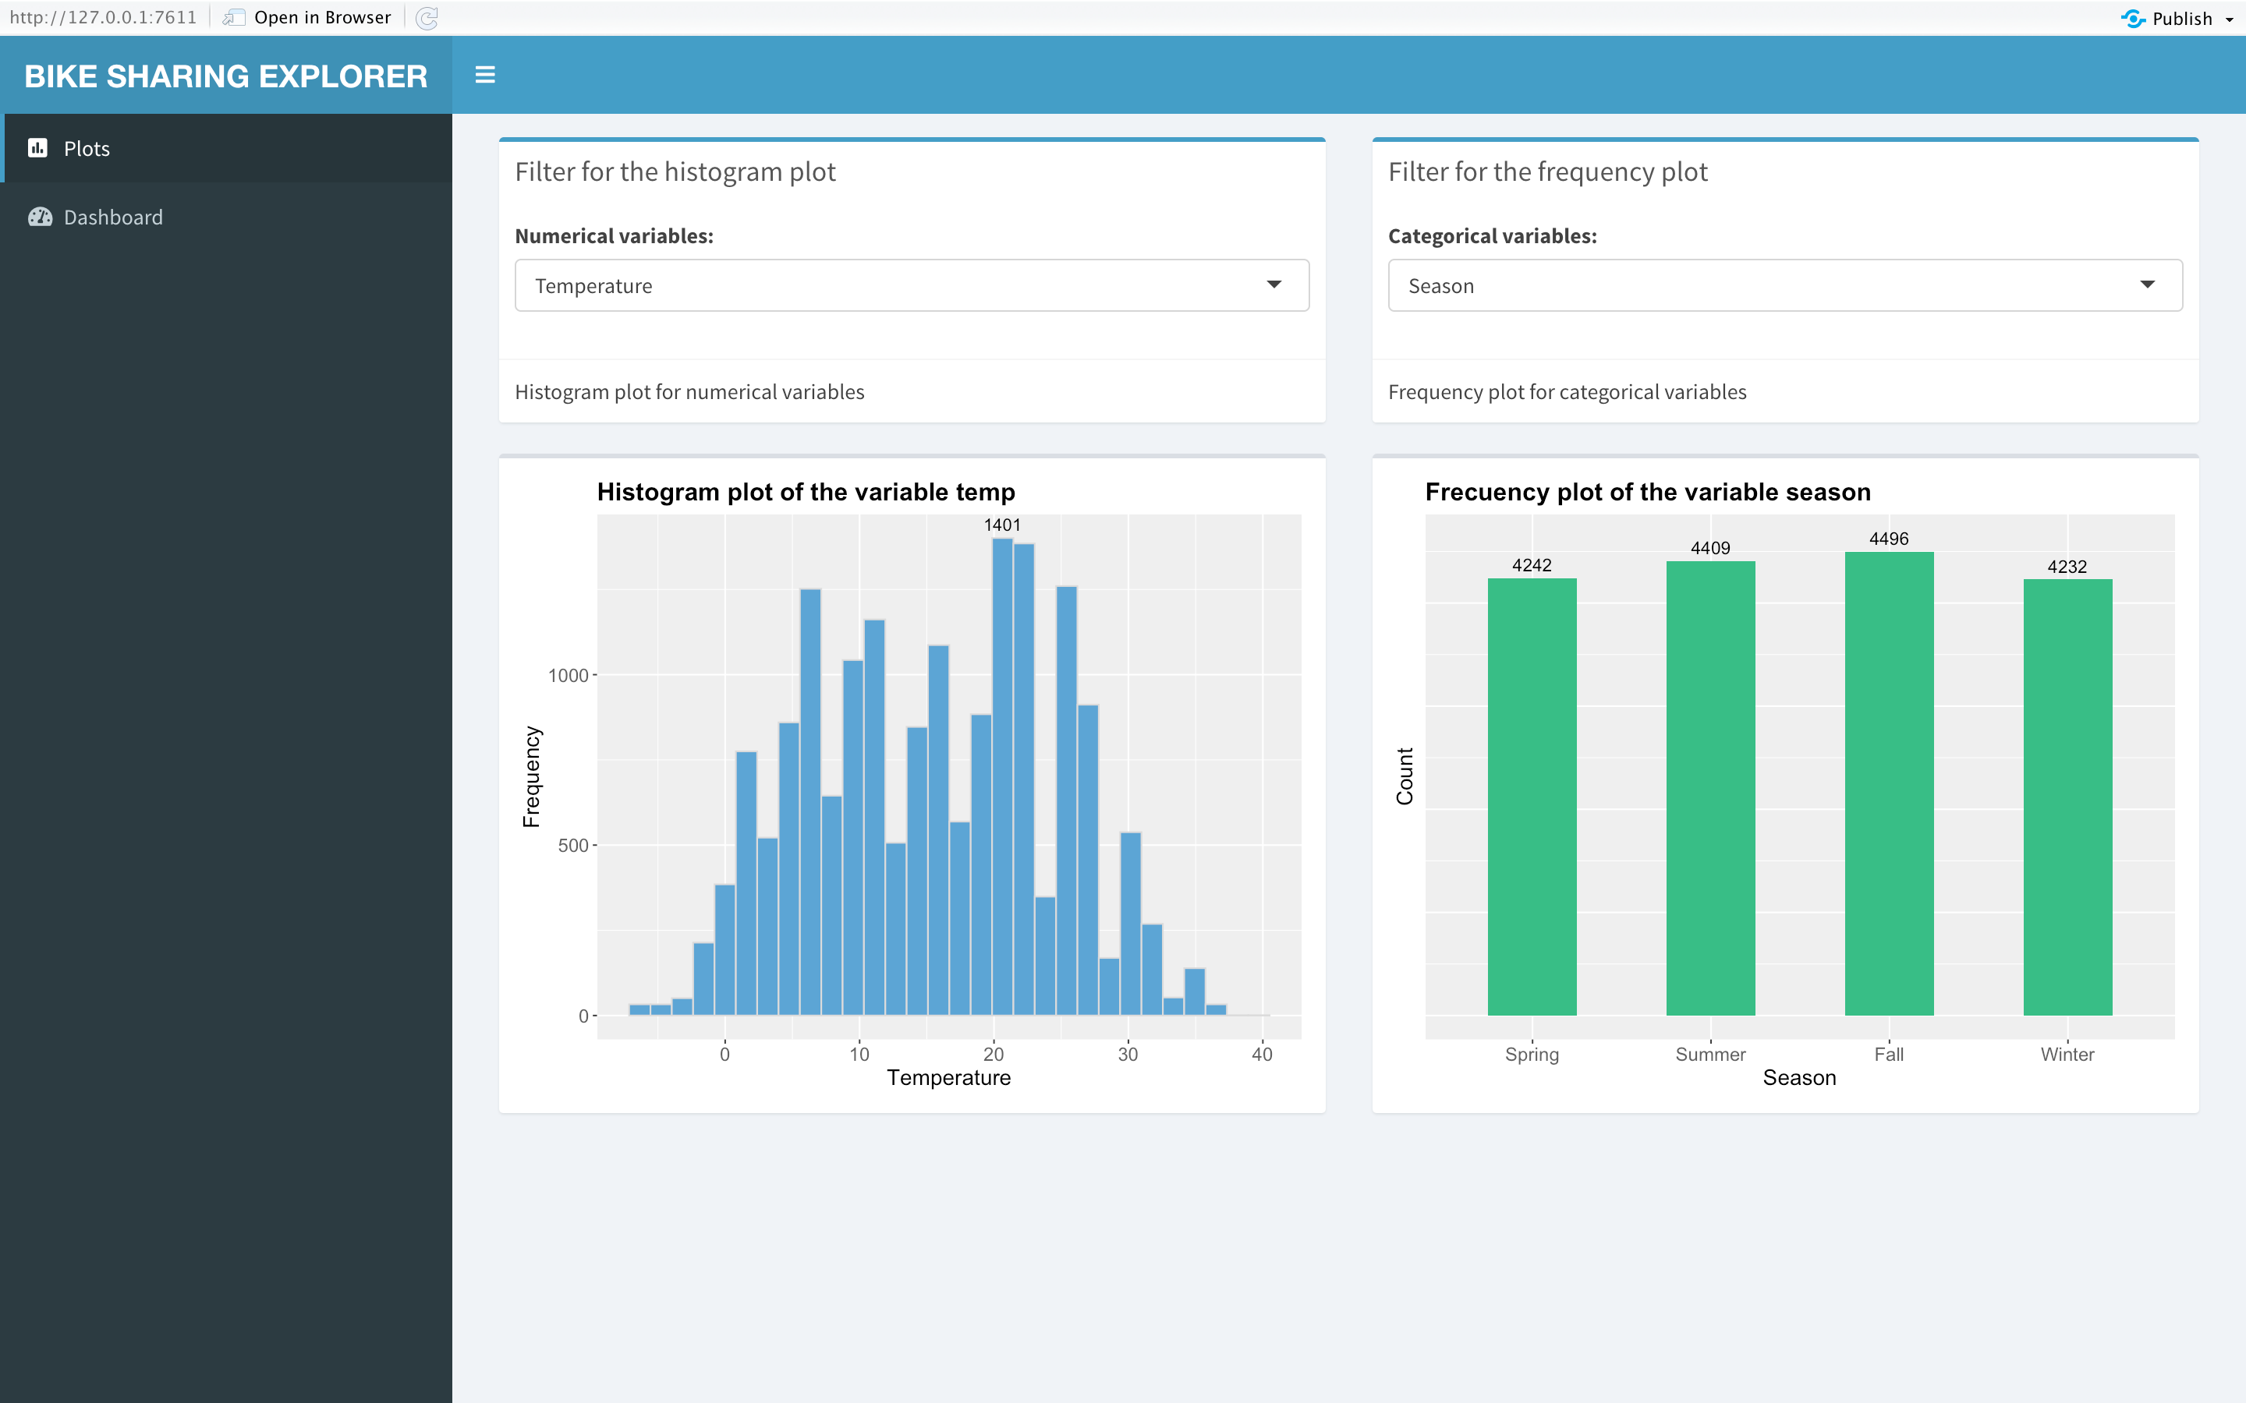Switch to the Dashboard tab
2246x1403 pixels.
pyautogui.click(x=113, y=217)
